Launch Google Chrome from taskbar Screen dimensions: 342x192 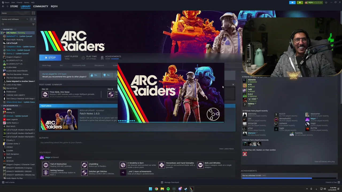tap(156, 189)
